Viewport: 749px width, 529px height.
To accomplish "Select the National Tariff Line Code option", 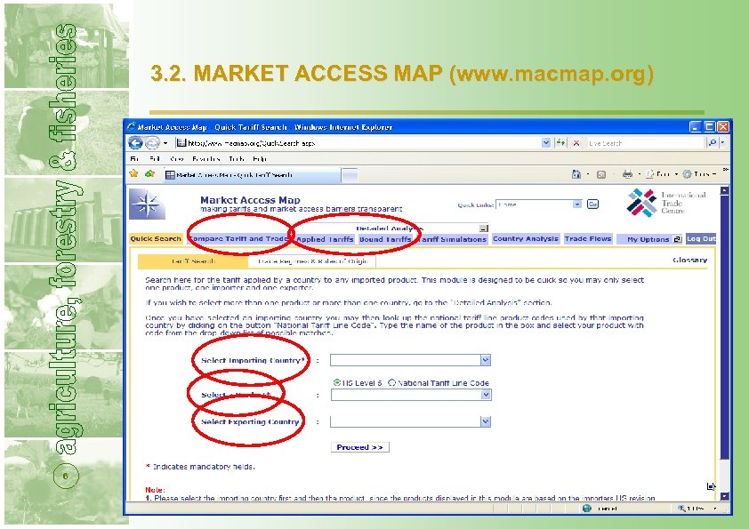I will pos(392,381).
